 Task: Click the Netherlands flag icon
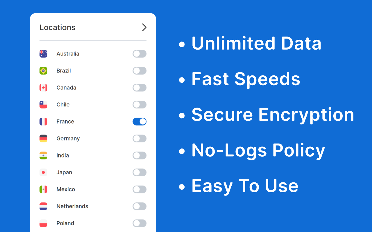click(x=43, y=206)
